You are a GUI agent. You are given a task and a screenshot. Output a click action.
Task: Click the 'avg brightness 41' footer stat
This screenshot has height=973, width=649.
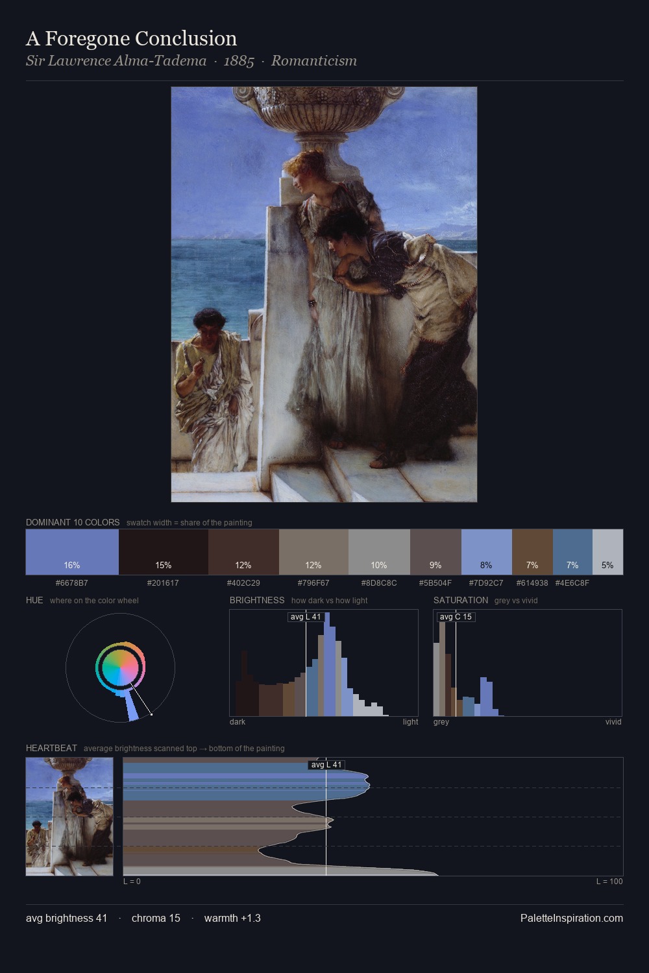[x=66, y=918]
